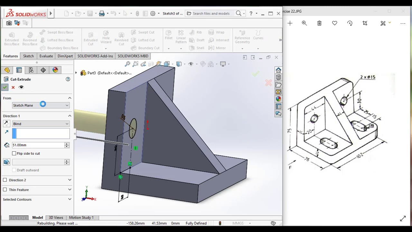Screen dimensions: 412x232
Task: Enable the Direction 2 checkbox
Action: click(5, 180)
